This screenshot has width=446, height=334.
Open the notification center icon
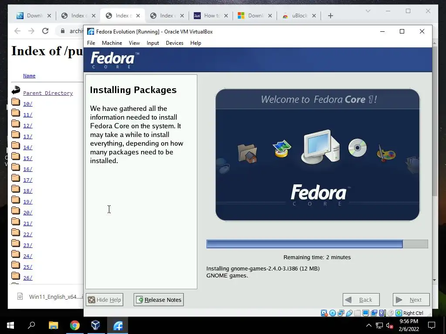(x=432, y=325)
